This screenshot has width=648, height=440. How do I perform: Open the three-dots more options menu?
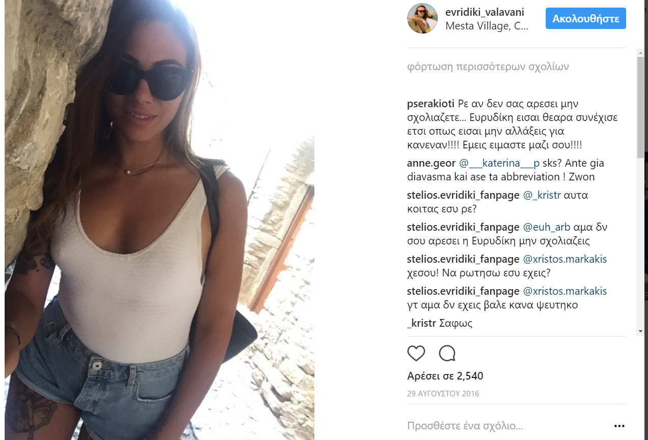coord(619,426)
